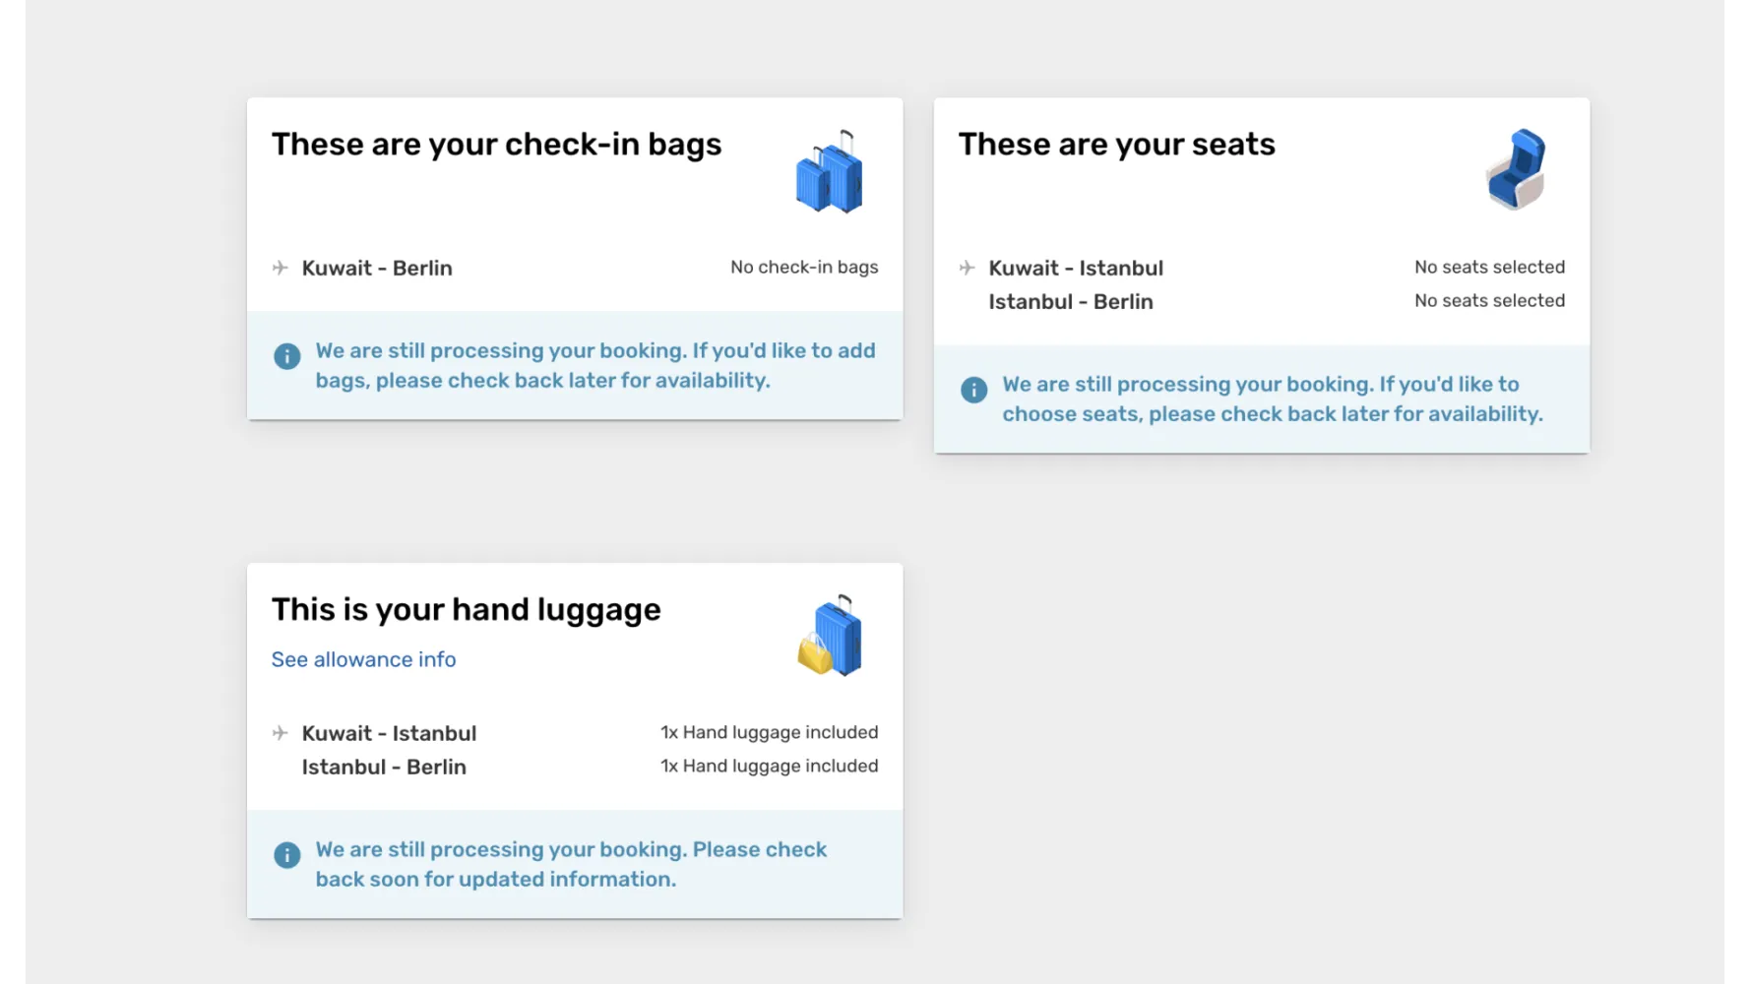Click No seats selected for Istanbul - Berlin

click(x=1489, y=300)
